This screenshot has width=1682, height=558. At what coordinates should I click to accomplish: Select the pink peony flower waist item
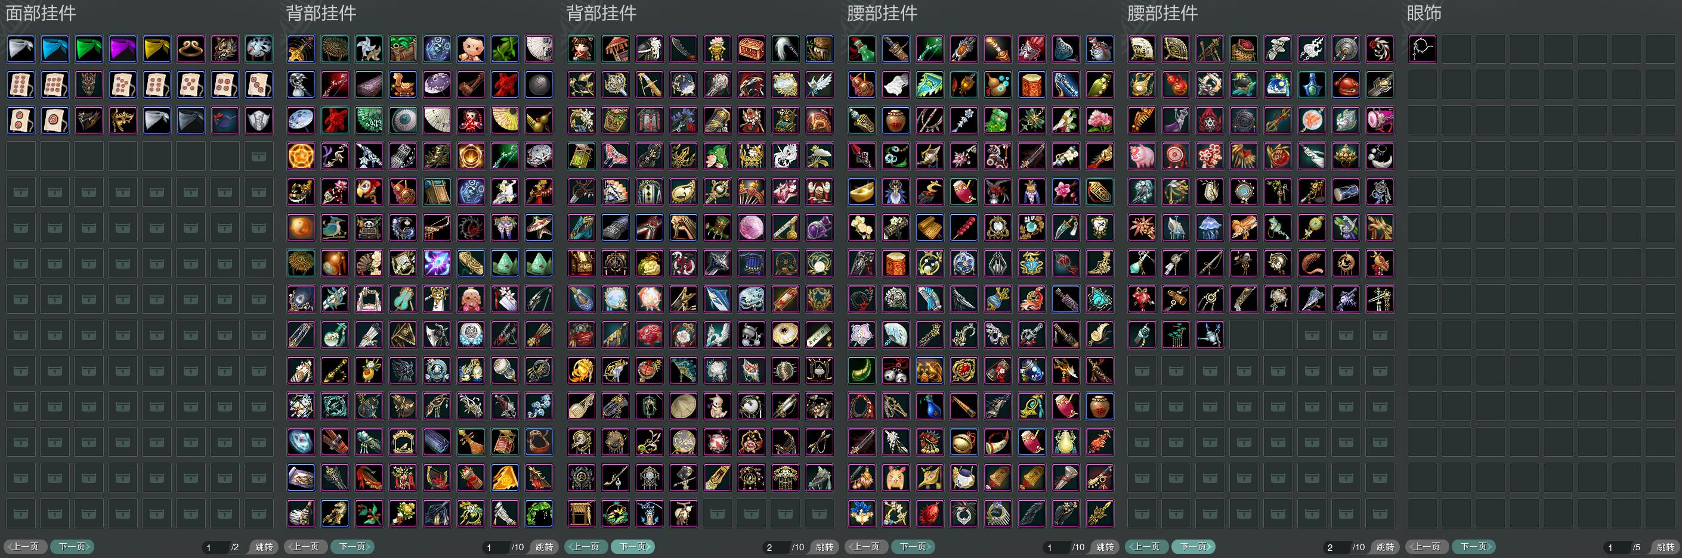point(1100,121)
